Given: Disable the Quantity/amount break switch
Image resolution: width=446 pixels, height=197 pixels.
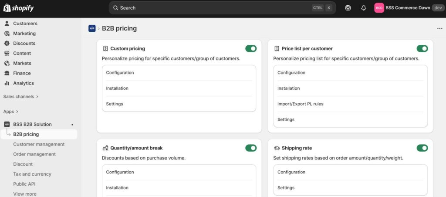Looking at the screenshot, I should point(251,148).
